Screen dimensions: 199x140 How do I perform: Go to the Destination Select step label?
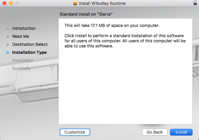pos(30,45)
